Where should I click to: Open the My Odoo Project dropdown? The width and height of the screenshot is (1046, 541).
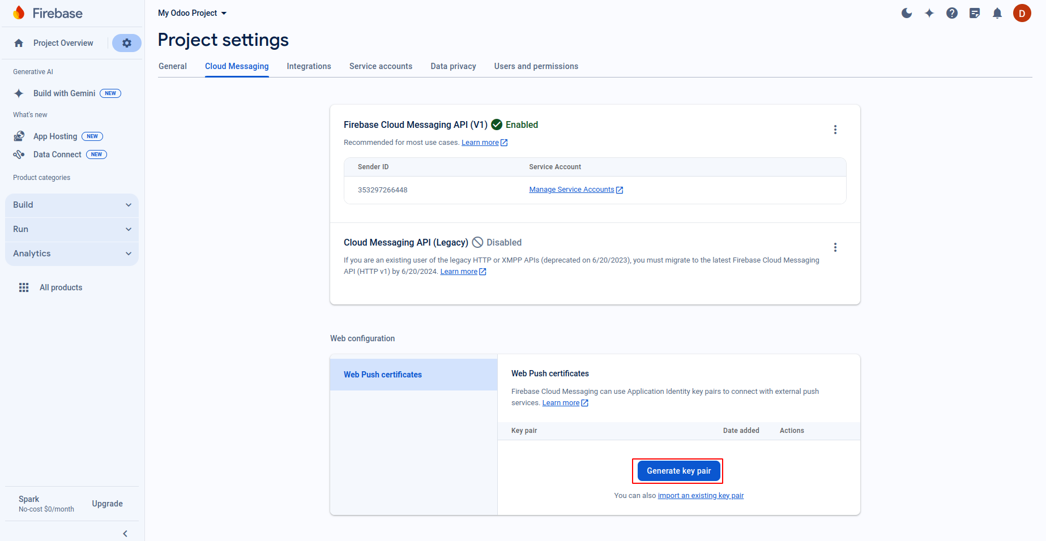pos(192,13)
